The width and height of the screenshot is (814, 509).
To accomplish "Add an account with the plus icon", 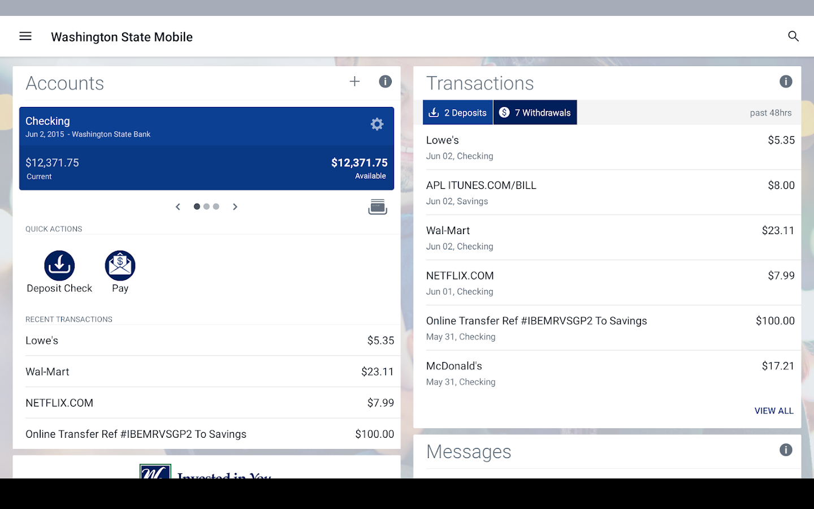I will (x=354, y=81).
